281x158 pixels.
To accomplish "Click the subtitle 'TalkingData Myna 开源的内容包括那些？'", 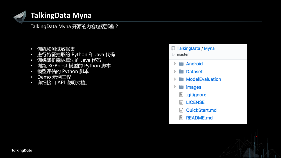I will click(x=74, y=26).
